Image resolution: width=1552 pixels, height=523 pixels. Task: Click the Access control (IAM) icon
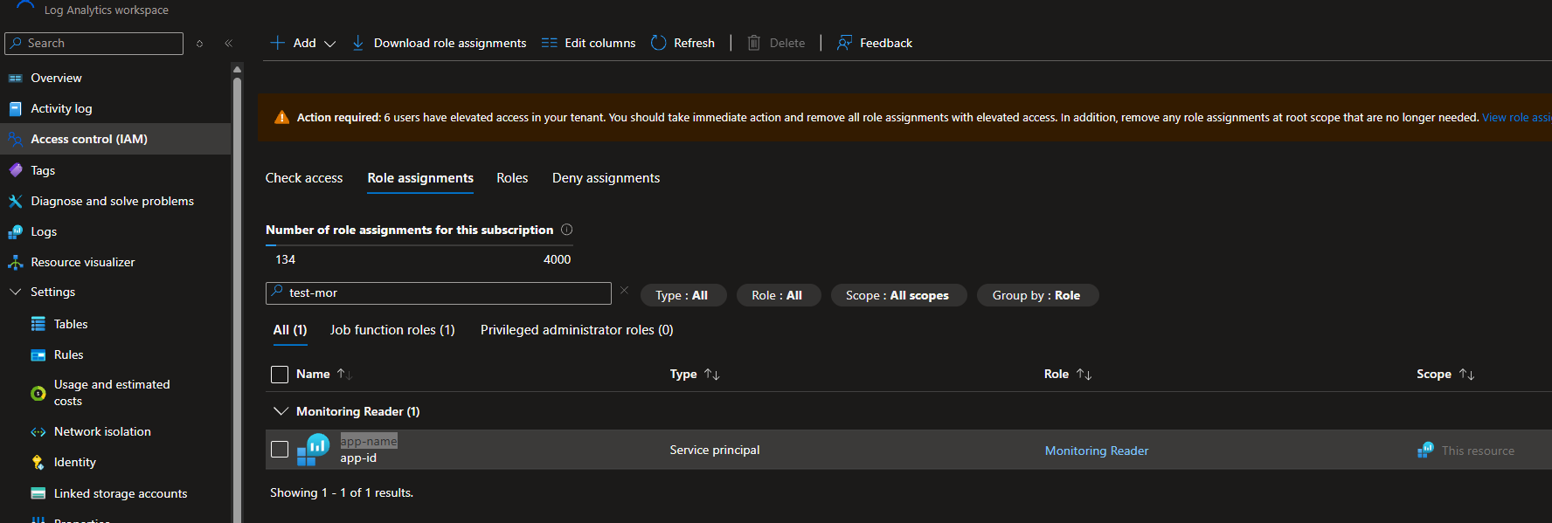pyautogui.click(x=15, y=139)
